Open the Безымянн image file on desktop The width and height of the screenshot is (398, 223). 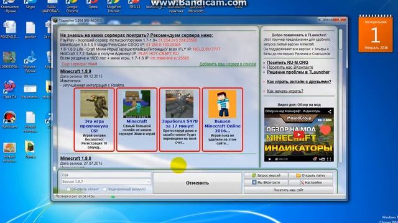[30, 91]
